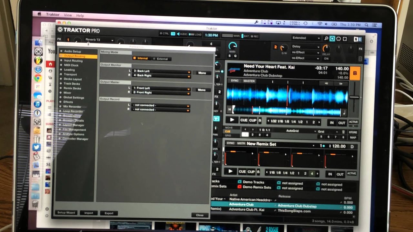Toggle FX unit 2 ON button
The width and height of the screenshot is (413, 232).
click(326, 59)
